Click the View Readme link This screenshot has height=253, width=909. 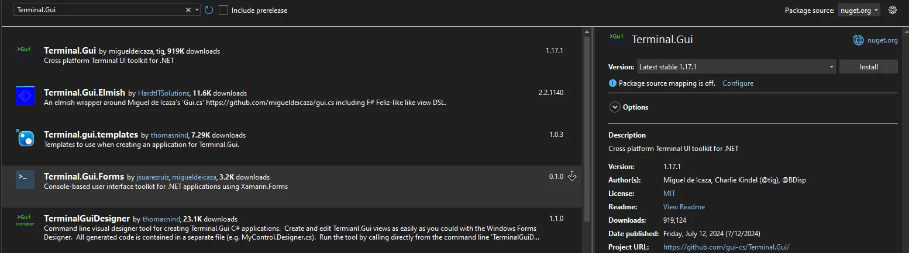tap(684, 207)
